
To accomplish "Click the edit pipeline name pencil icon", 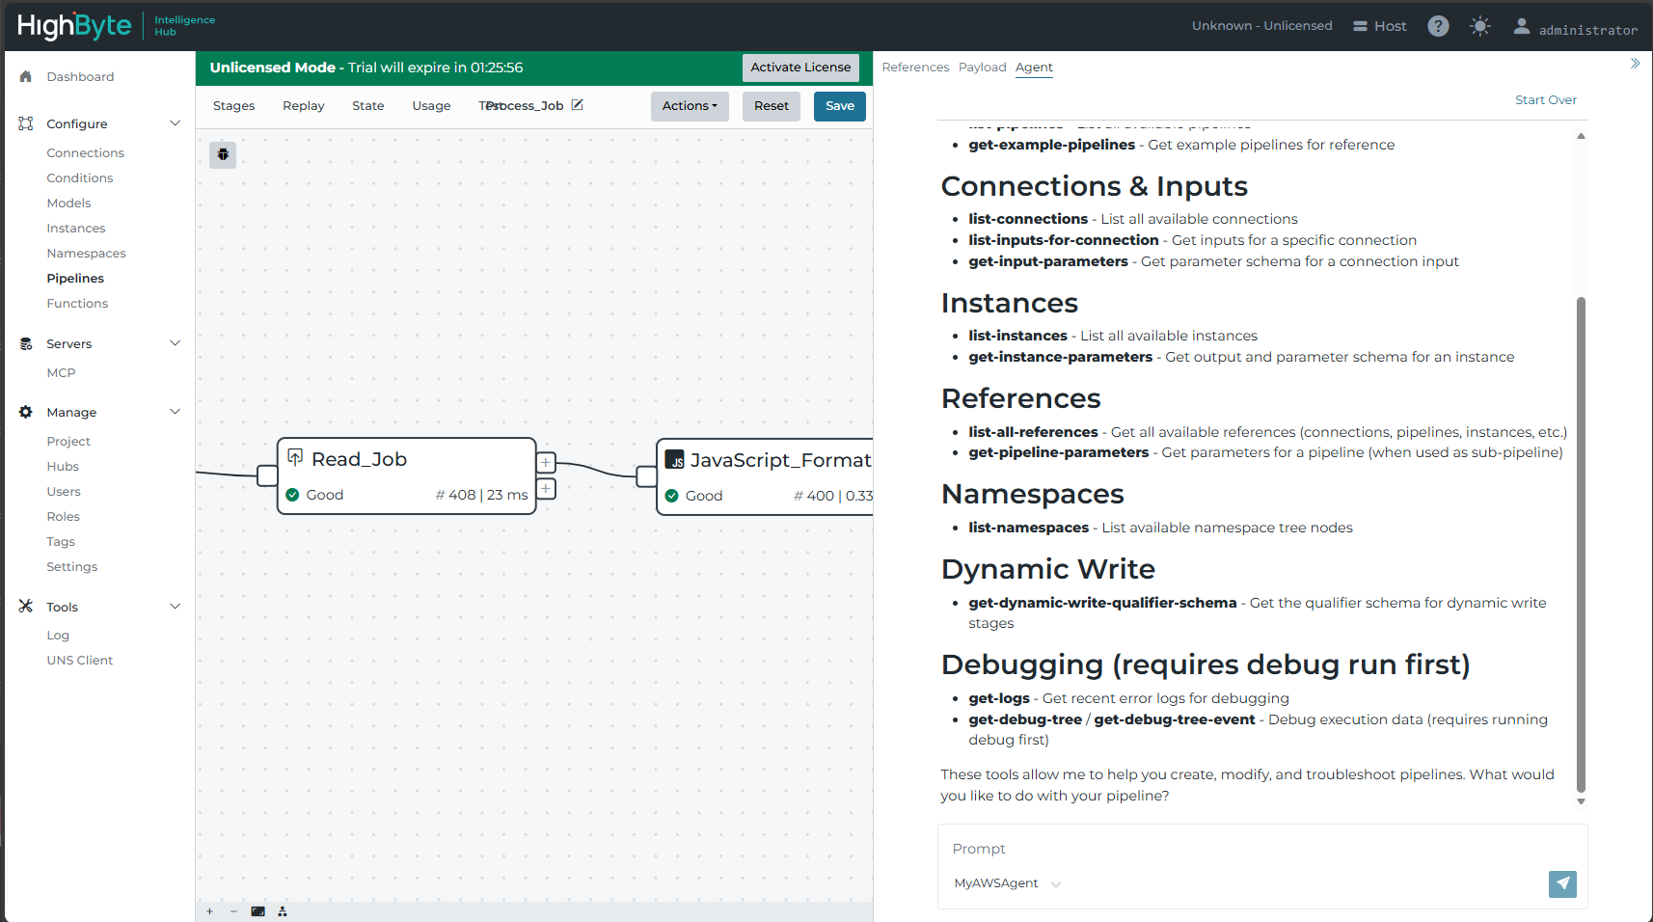I will 577,105.
